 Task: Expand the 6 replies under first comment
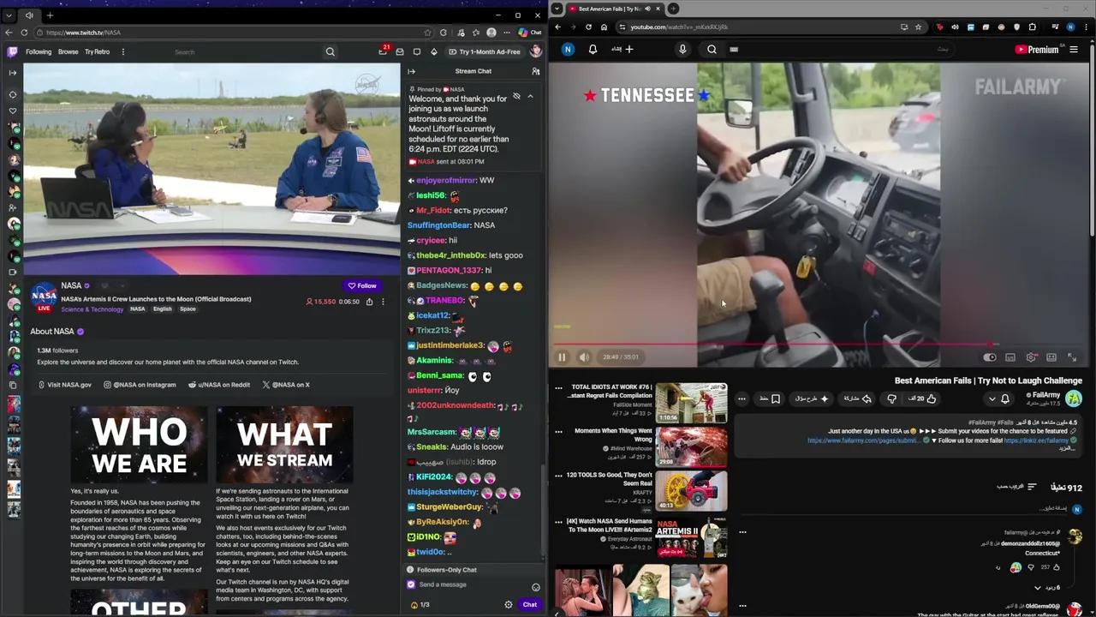pyautogui.click(x=1046, y=588)
